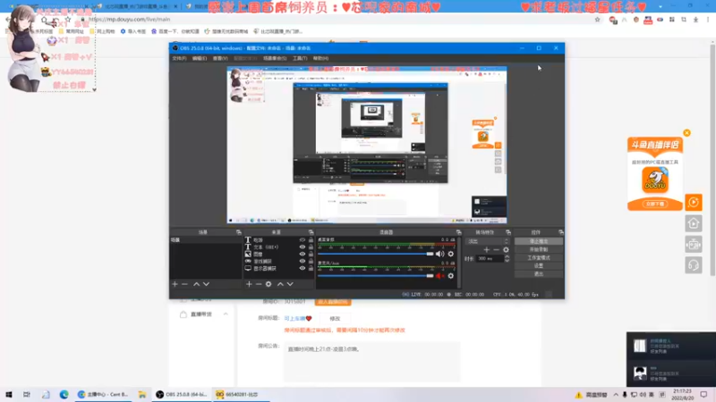Open source properties gear in Sources panel
Screen dimensions: 716x402
click(x=268, y=284)
